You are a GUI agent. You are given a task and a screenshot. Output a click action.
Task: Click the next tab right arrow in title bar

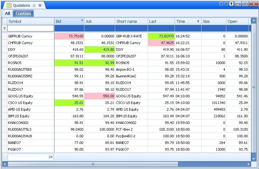tap(226, 3)
